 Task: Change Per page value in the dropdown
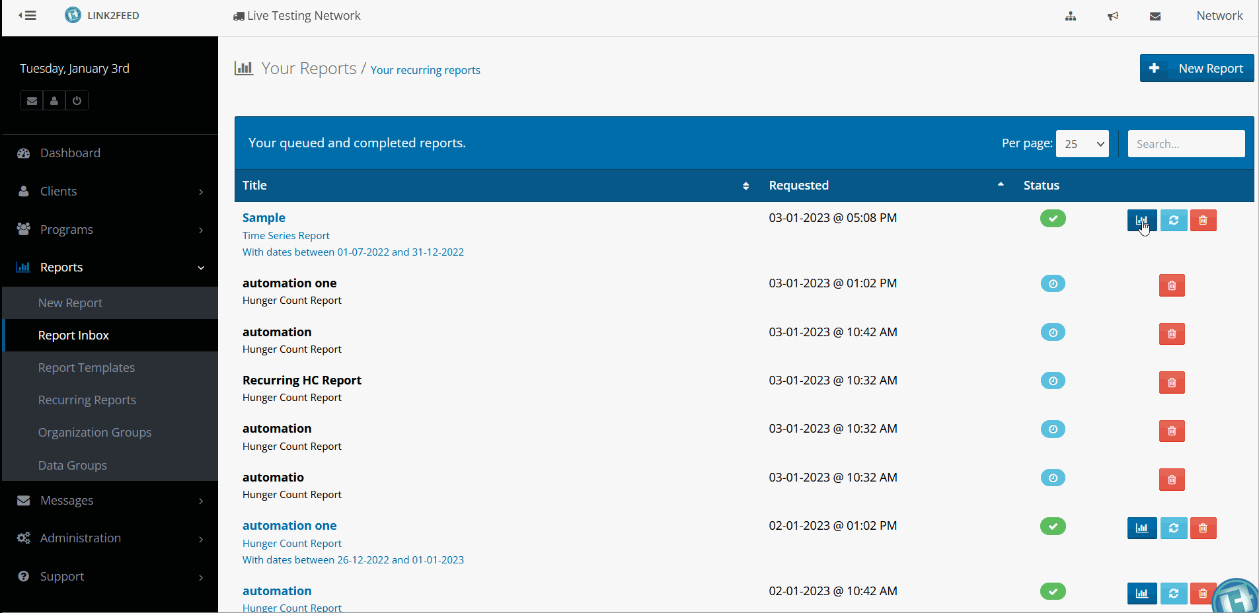[x=1082, y=143]
